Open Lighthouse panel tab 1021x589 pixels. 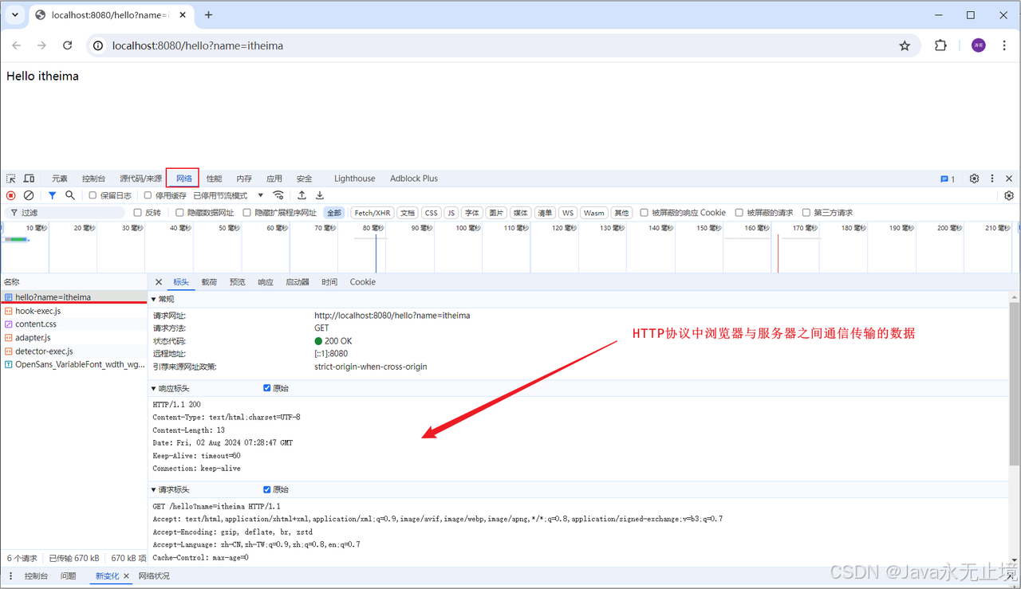[354, 179]
